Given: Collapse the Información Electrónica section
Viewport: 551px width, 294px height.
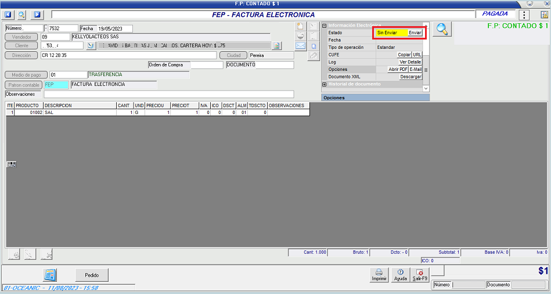Looking at the screenshot, I should 325,26.
